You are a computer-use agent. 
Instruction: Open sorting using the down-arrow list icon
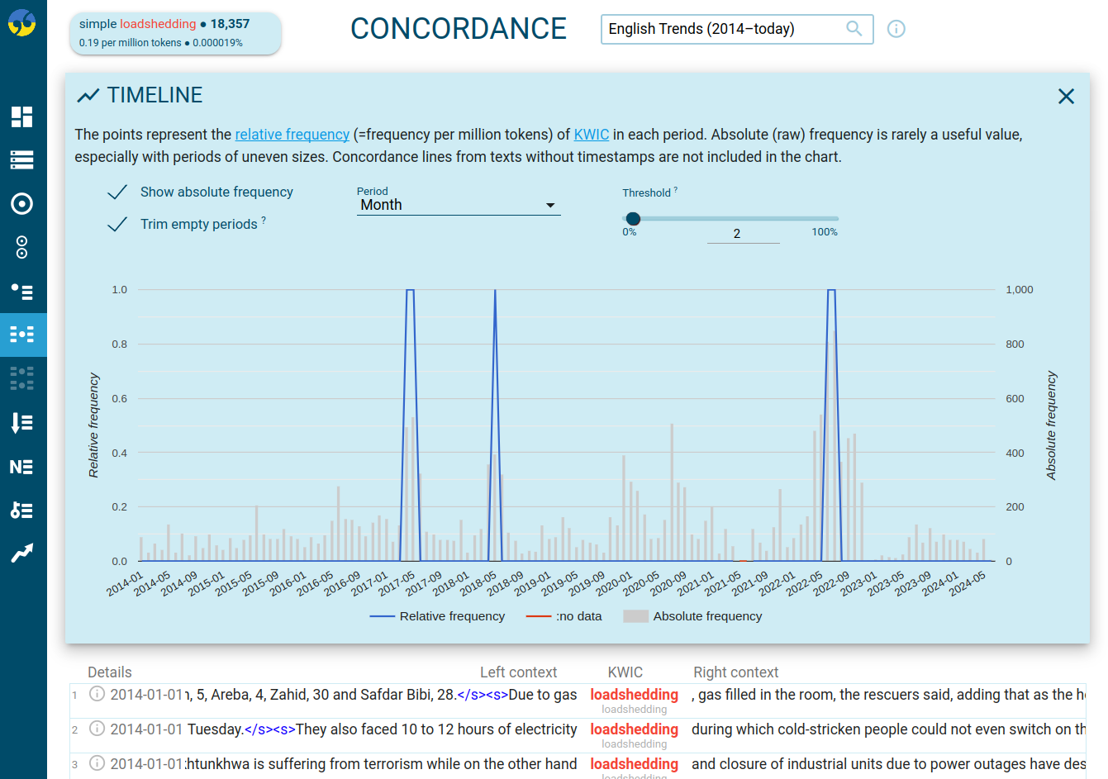tap(22, 423)
